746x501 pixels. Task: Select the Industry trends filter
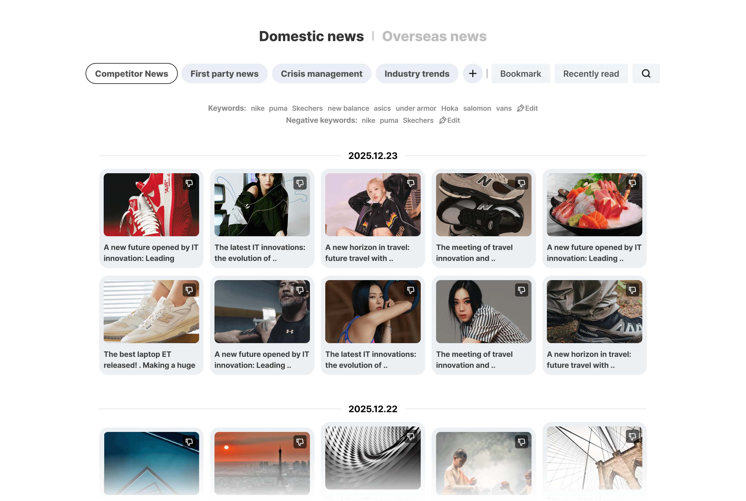[x=417, y=73]
